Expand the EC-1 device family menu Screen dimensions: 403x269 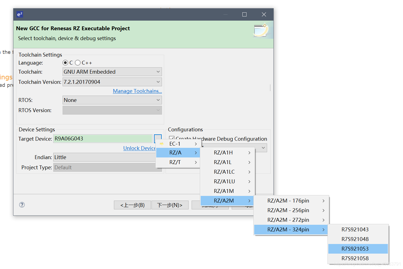pyautogui.click(x=178, y=144)
